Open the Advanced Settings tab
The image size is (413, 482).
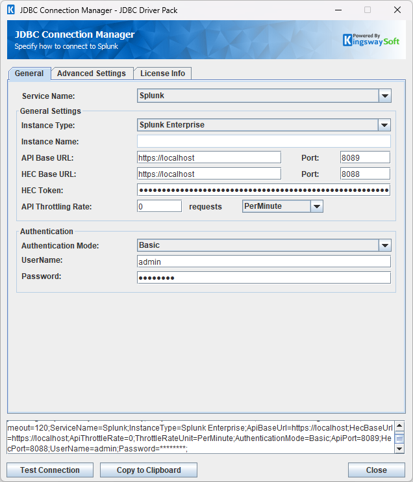pyautogui.click(x=92, y=74)
